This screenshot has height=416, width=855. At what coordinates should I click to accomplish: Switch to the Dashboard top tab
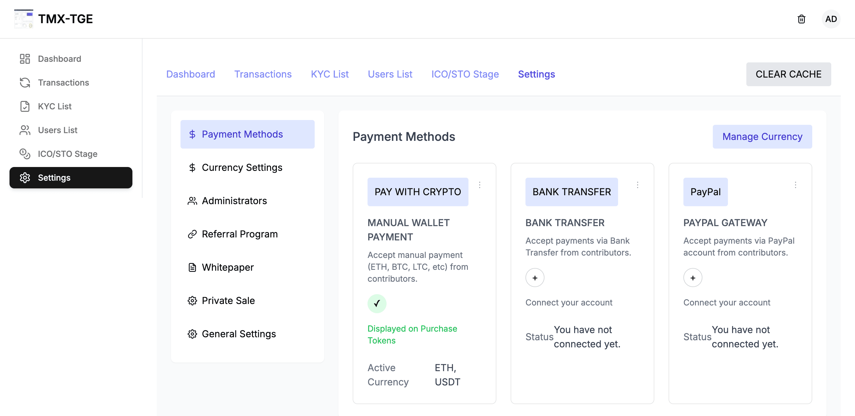point(191,74)
